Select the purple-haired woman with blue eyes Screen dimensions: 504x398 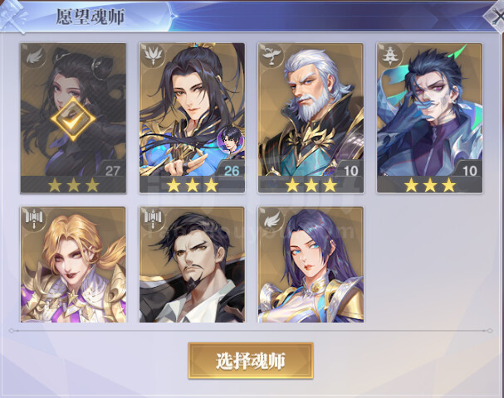(x=311, y=265)
